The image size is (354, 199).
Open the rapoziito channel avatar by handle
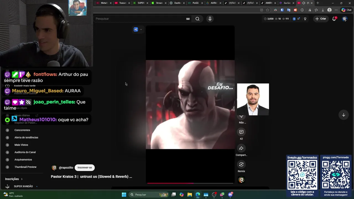coord(54,168)
